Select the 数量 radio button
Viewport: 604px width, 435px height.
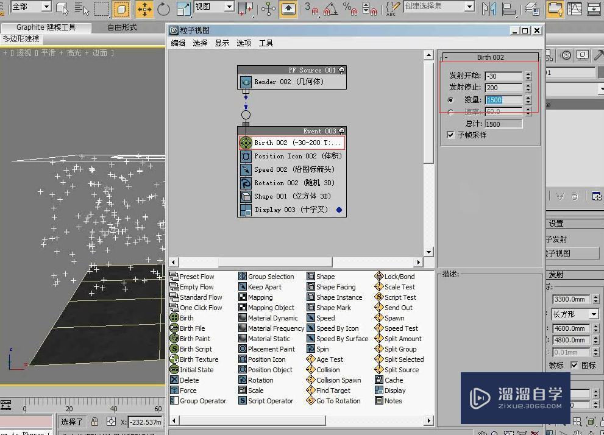pyautogui.click(x=450, y=100)
